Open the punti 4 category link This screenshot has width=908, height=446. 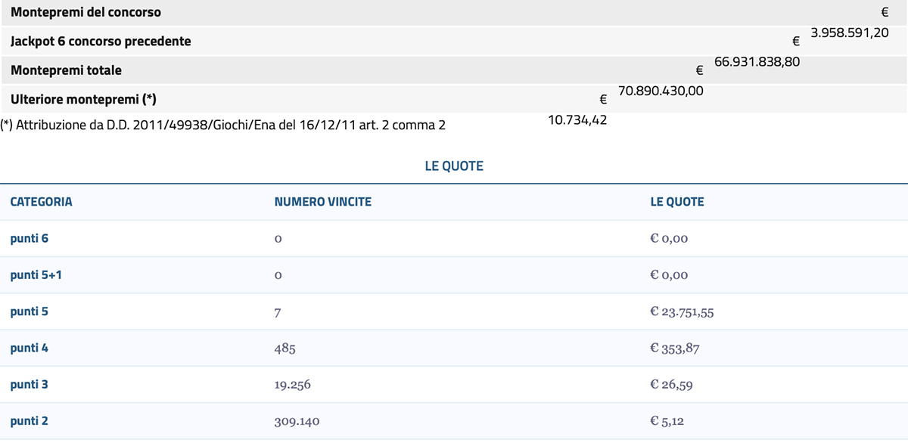point(29,348)
